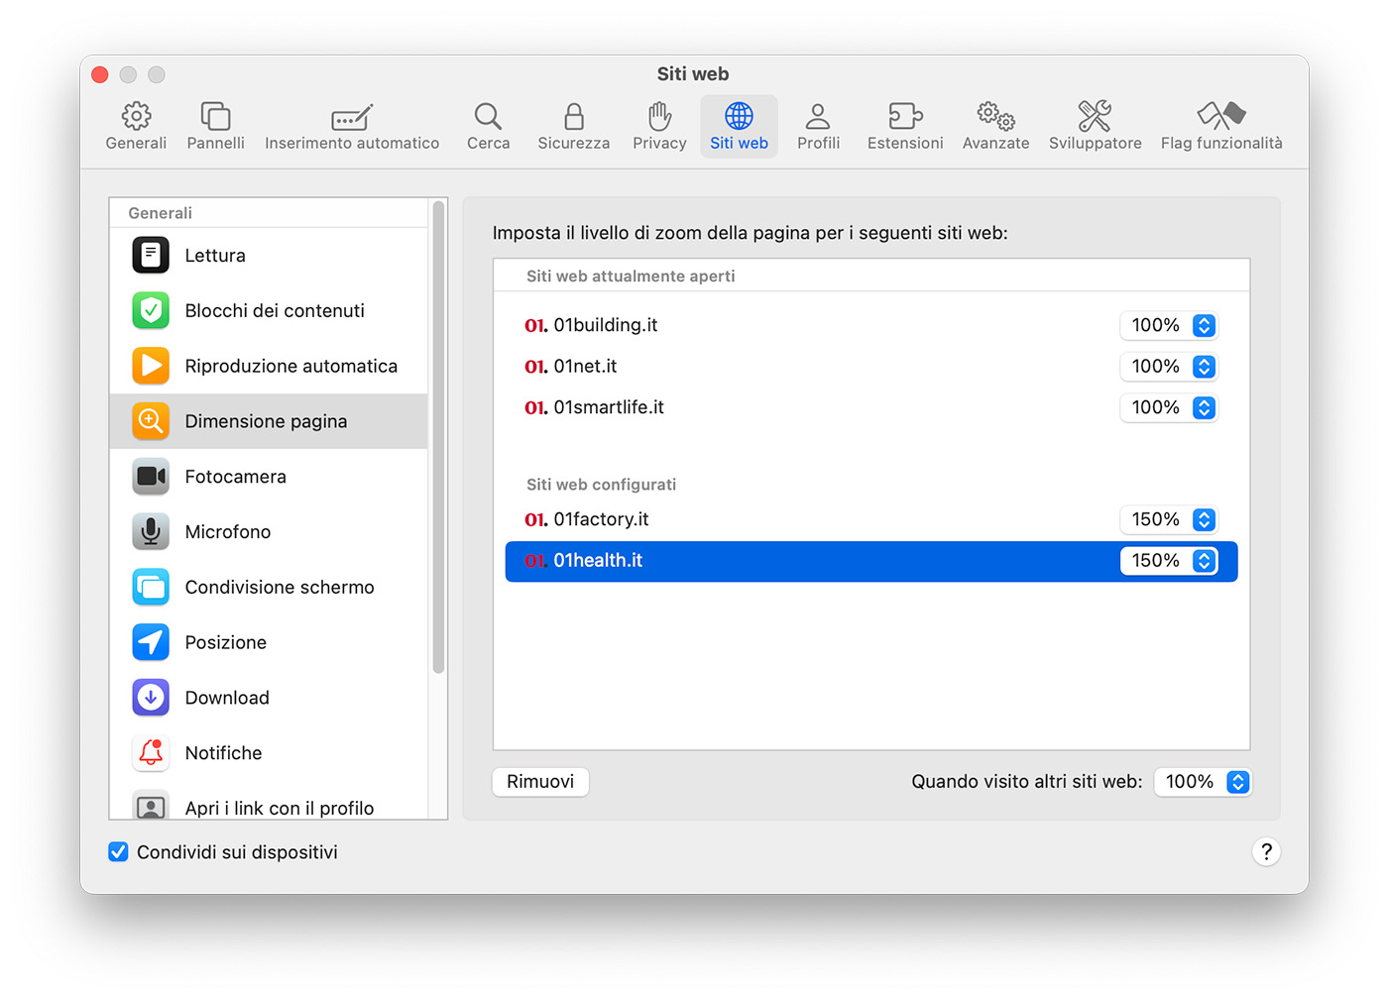
Task: Click the sidebar vertical scrollbar
Action: (438, 436)
